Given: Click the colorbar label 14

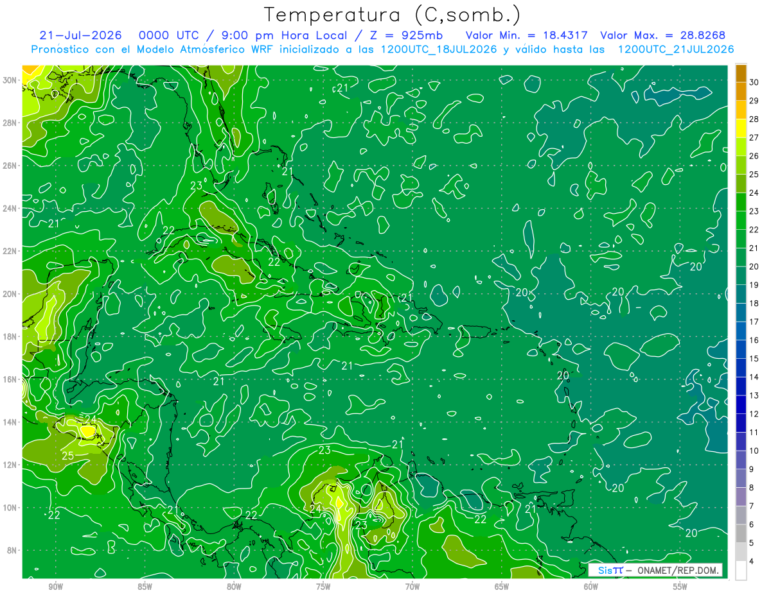Looking at the screenshot, I should click(x=754, y=377).
